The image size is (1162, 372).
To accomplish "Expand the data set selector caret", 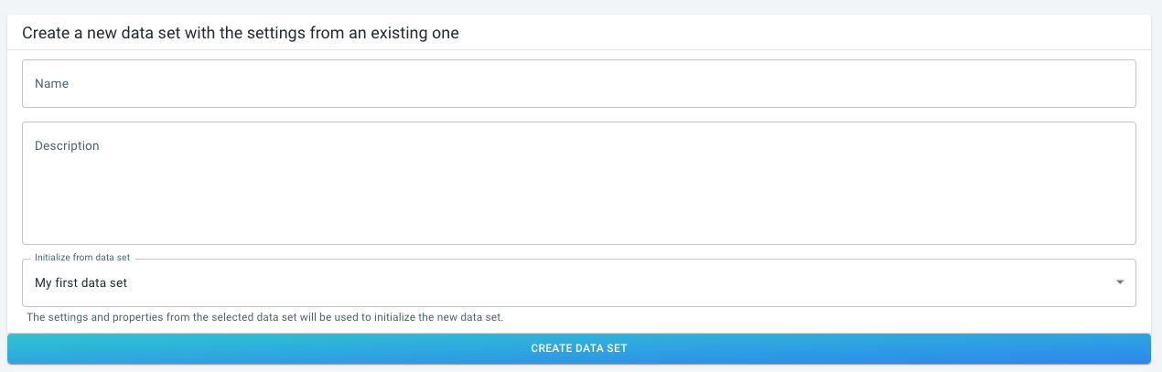I will click(x=1120, y=282).
